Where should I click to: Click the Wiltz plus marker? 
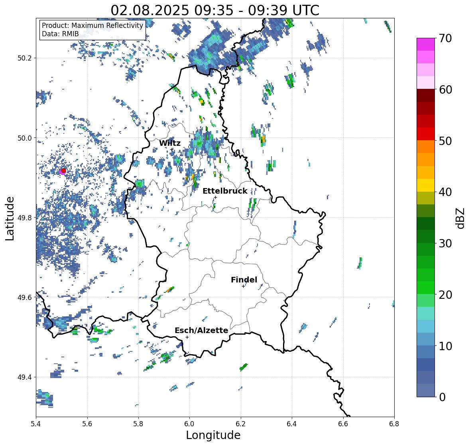tap(171, 149)
